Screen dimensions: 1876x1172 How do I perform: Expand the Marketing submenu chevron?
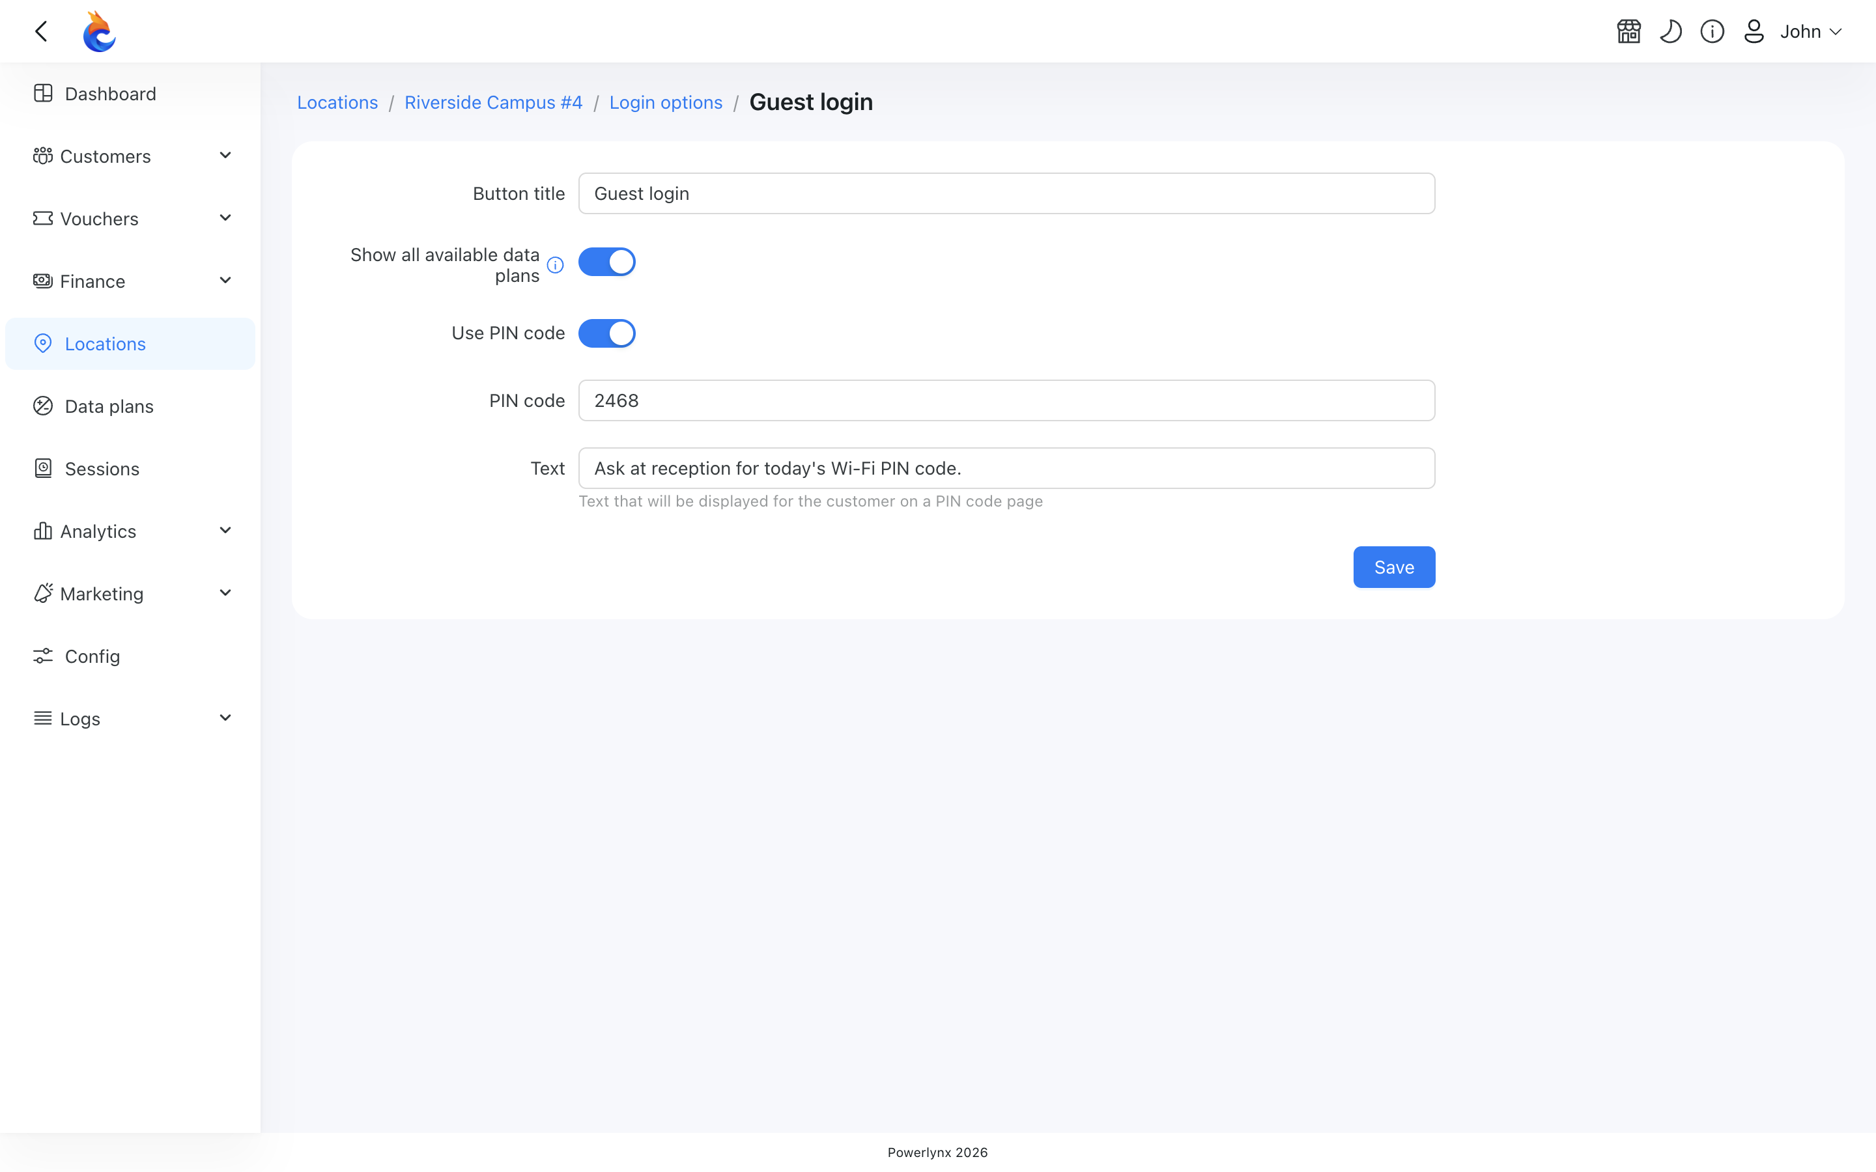[225, 593]
